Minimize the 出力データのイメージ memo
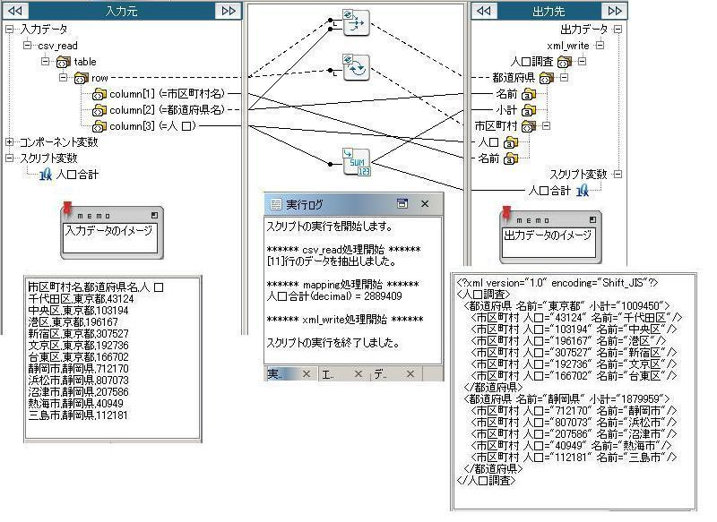The width and height of the screenshot is (717, 522). [592, 219]
